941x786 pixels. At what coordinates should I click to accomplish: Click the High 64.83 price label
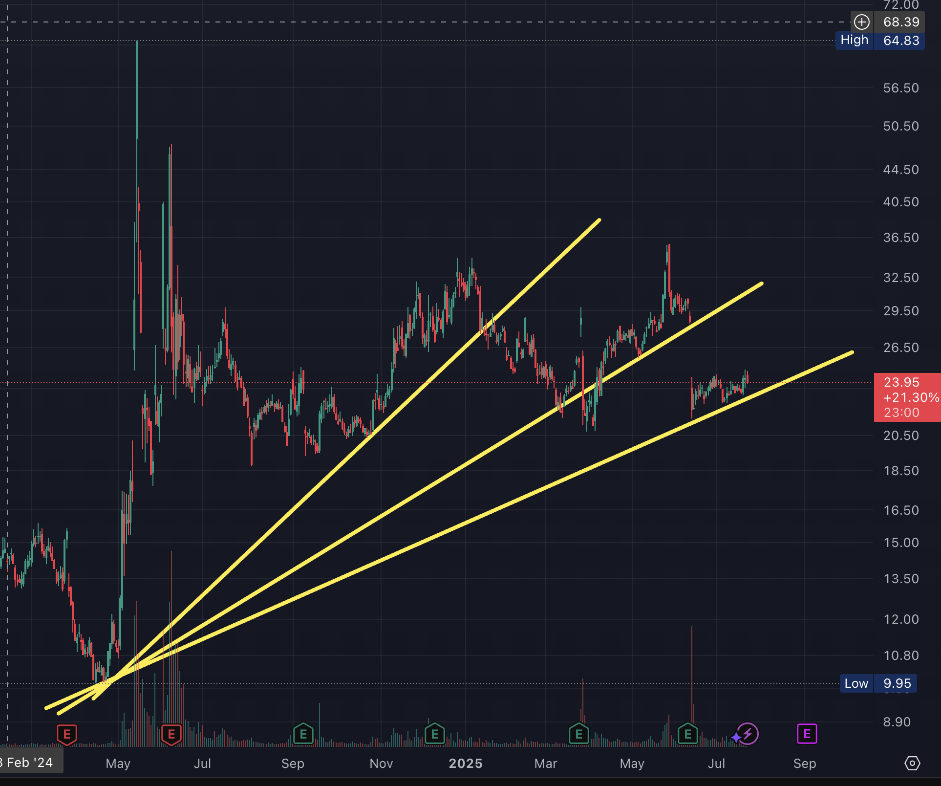coord(880,41)
